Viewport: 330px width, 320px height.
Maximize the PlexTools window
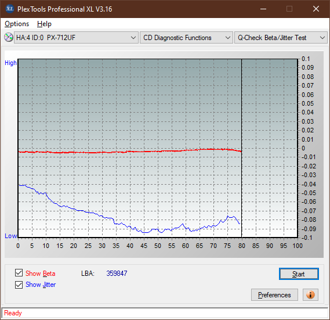[x=289, y=9]
